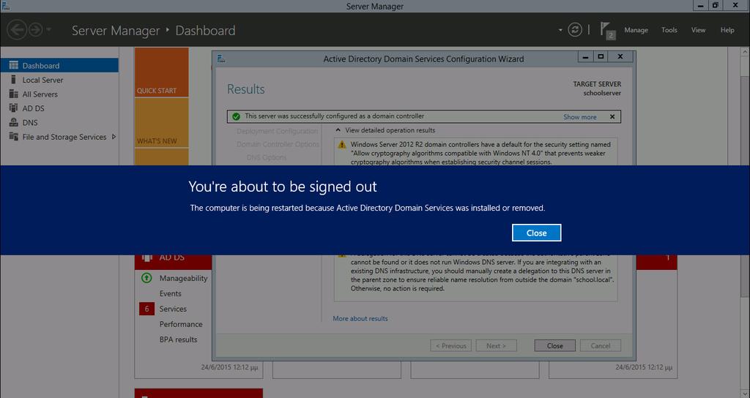
Task: Open Performance in the AD DS tile
Action: tap(181, 324)
